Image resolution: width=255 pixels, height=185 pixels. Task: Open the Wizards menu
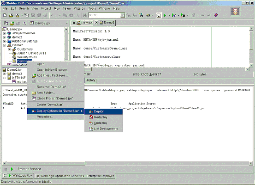point(79,8)
